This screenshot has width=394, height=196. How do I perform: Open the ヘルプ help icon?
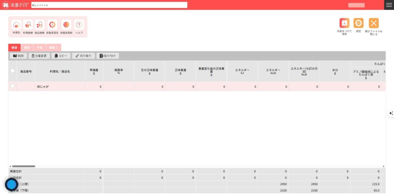click(x=79, y=25)
